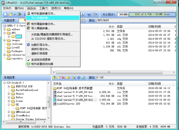This screenshot has height=130, width=179.
Task: Click the image file list horizontal scrollbar
Action: click(109, 72)
